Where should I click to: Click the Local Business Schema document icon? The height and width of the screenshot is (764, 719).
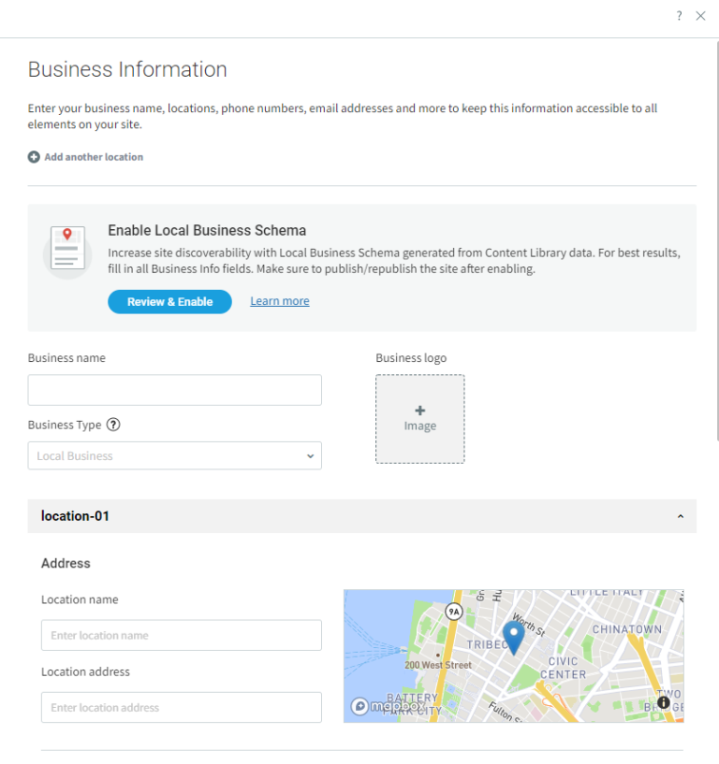(66, 250)
